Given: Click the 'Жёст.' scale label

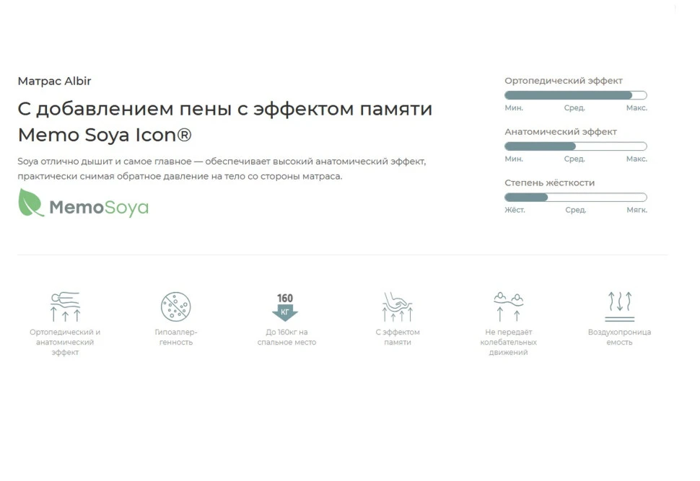Looking at the screenshot, I should coord(515,210).
